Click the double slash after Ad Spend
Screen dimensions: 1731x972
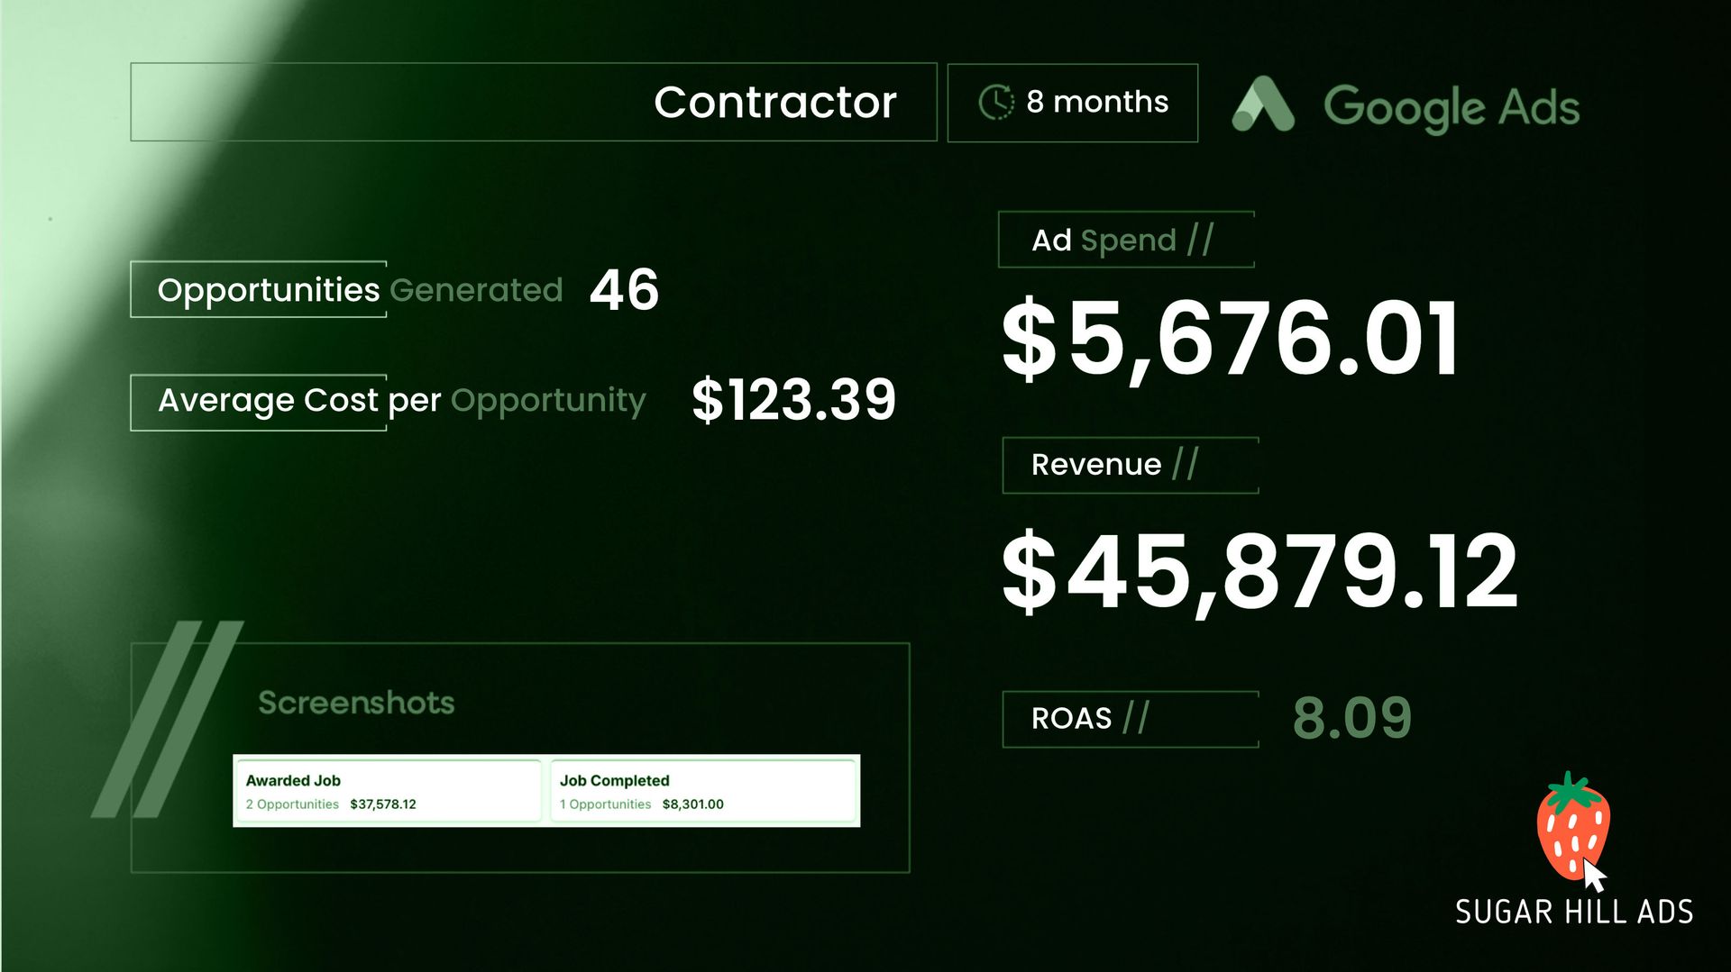pyautogui.click(x=1200, y=240)
